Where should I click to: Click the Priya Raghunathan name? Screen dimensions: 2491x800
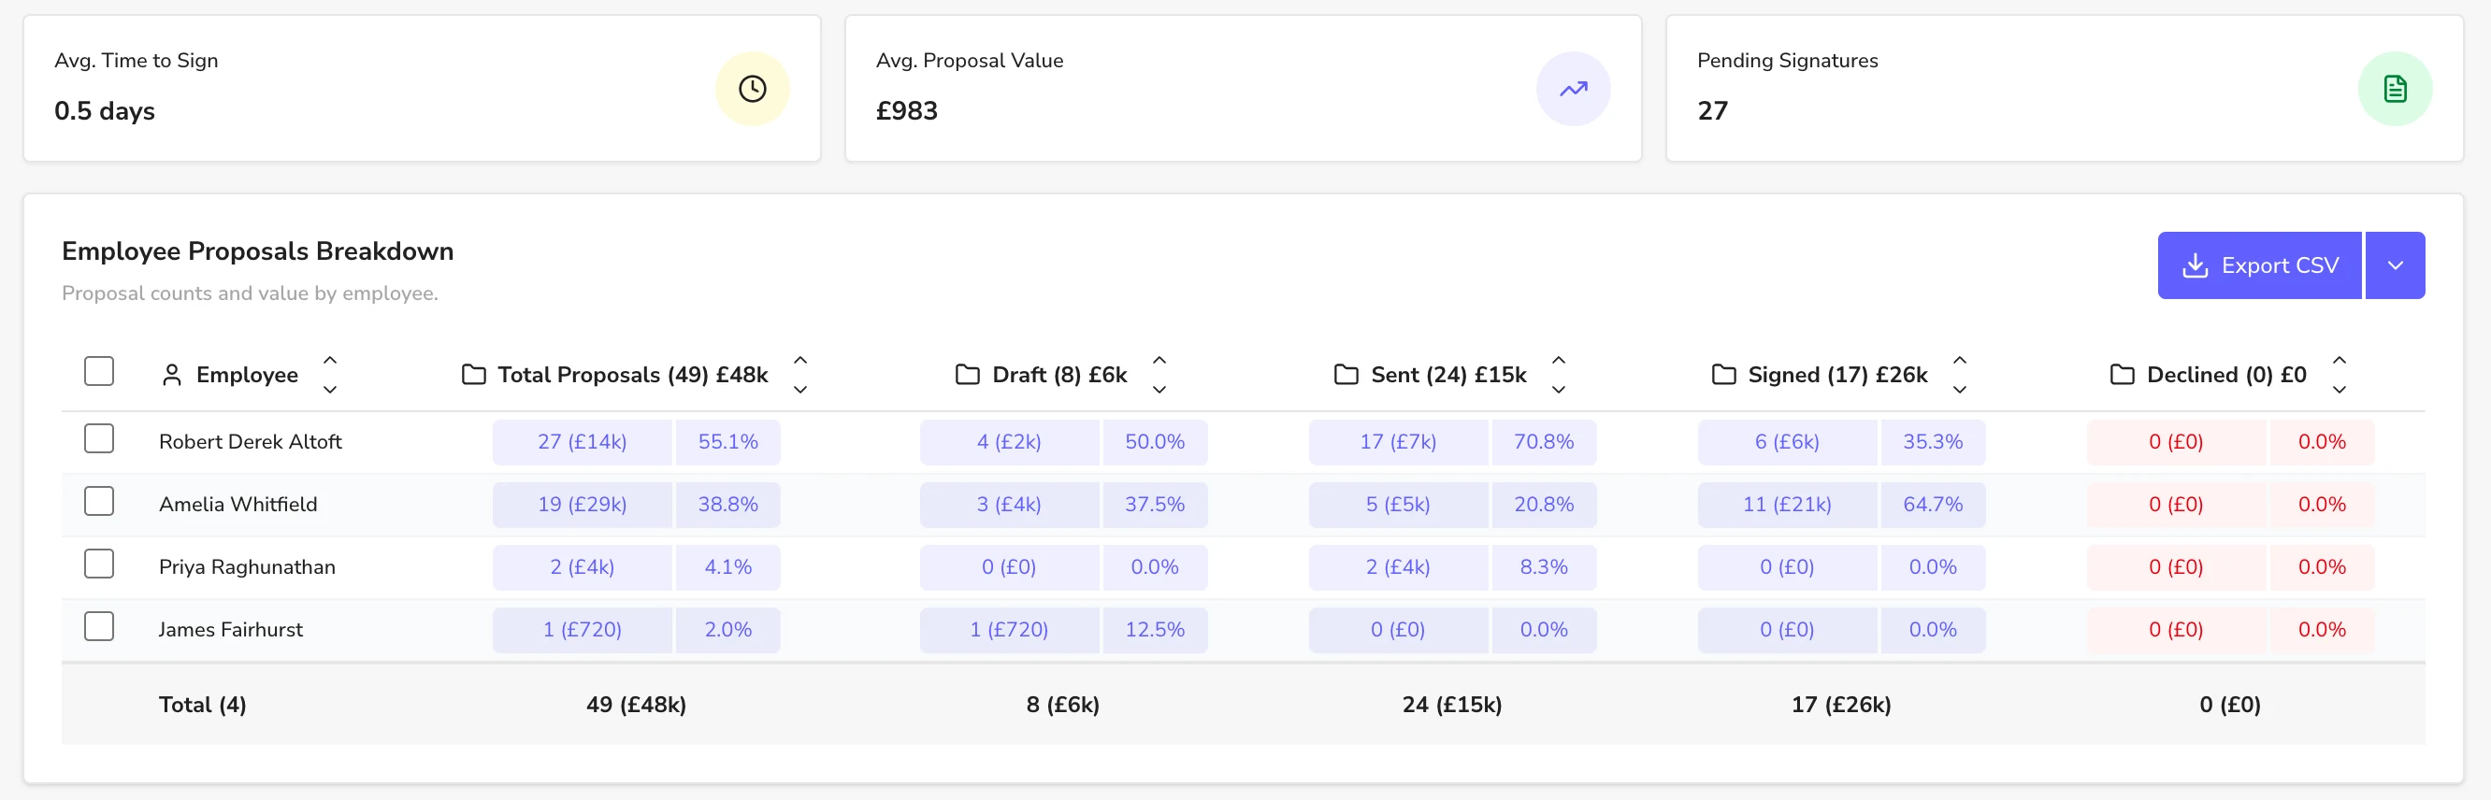[x=248, y=567]
